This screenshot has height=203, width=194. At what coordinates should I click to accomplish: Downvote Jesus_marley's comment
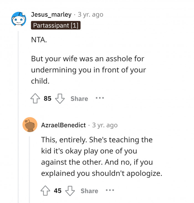point(60,99)
